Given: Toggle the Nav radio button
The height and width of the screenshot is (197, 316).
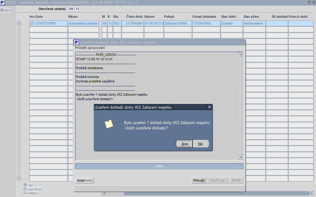Looking at the screenshot, I should [x=2, y=10].
